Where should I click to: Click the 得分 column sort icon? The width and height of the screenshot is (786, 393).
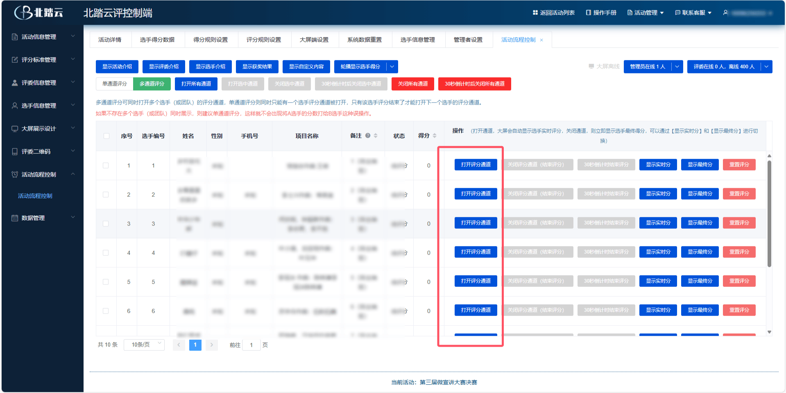coord(435,136)
